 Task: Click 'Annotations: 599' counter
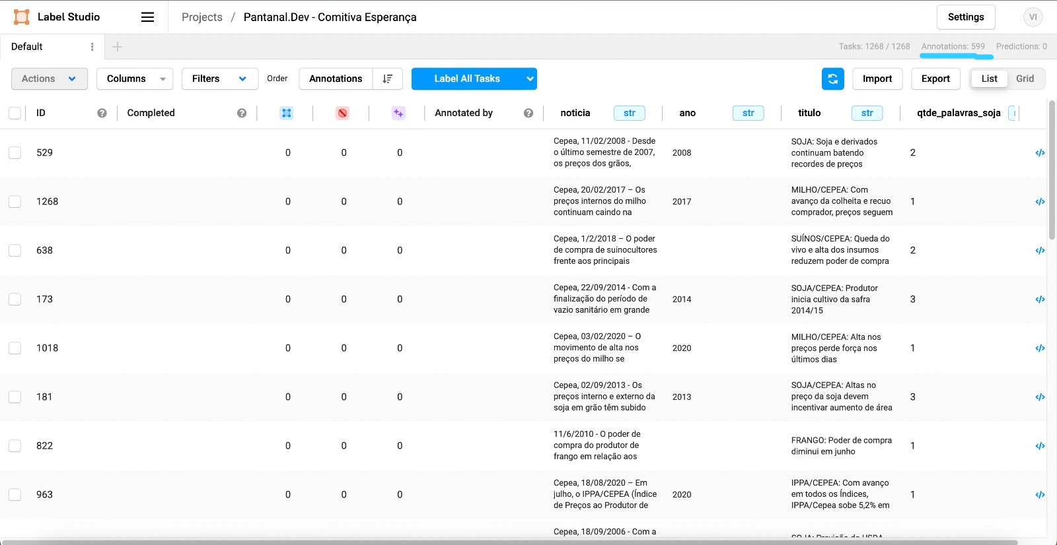(953, 46)
